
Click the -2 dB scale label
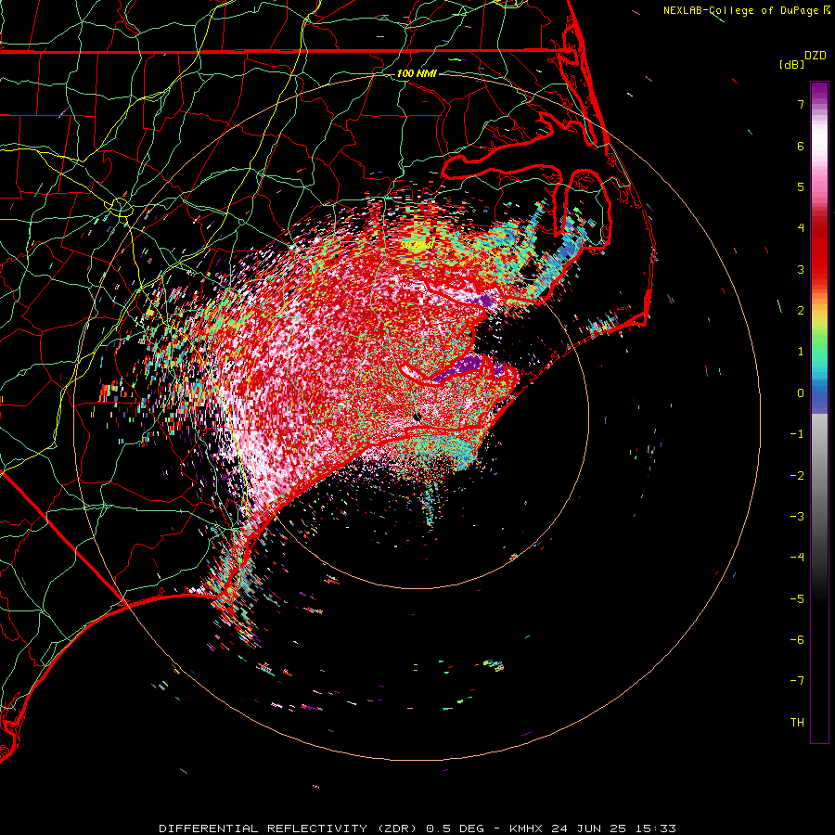[797, 476]
